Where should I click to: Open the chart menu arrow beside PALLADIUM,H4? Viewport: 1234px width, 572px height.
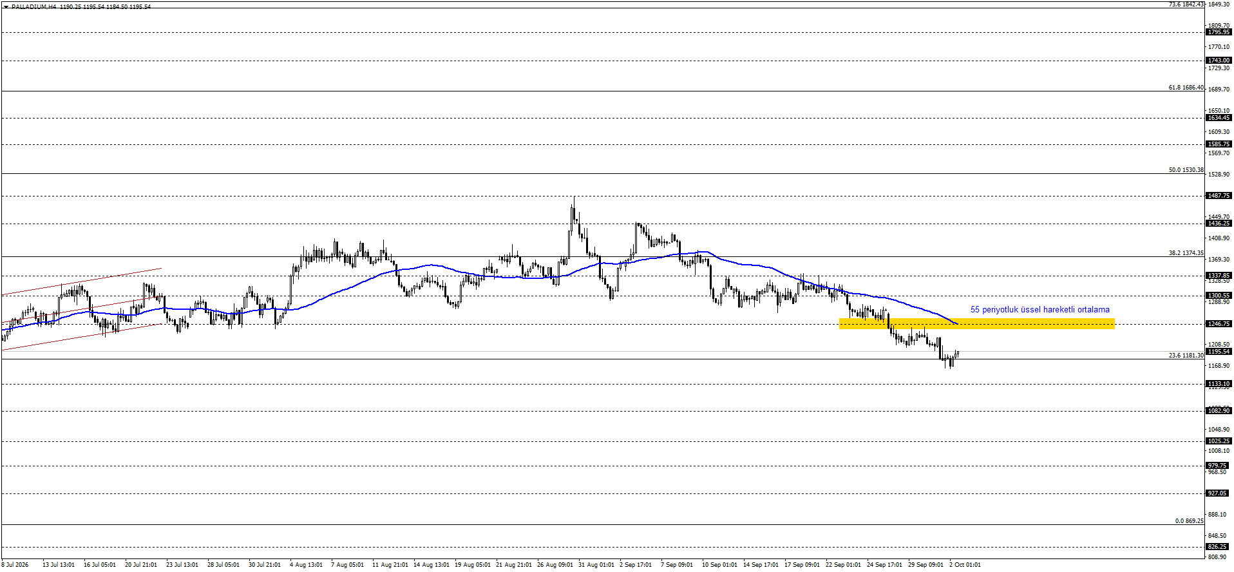tap(6, 6)
